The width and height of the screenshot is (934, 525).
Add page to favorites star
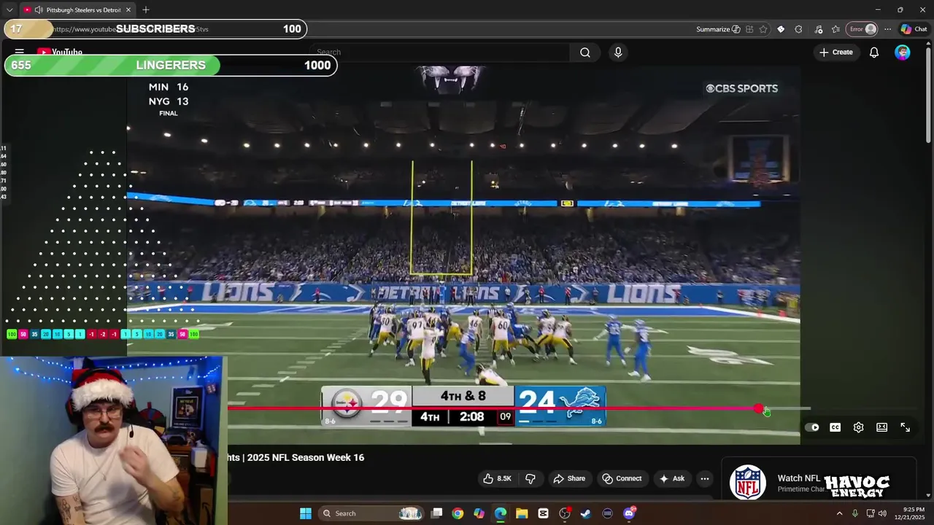pyautogui.click(x=763, y=29)
